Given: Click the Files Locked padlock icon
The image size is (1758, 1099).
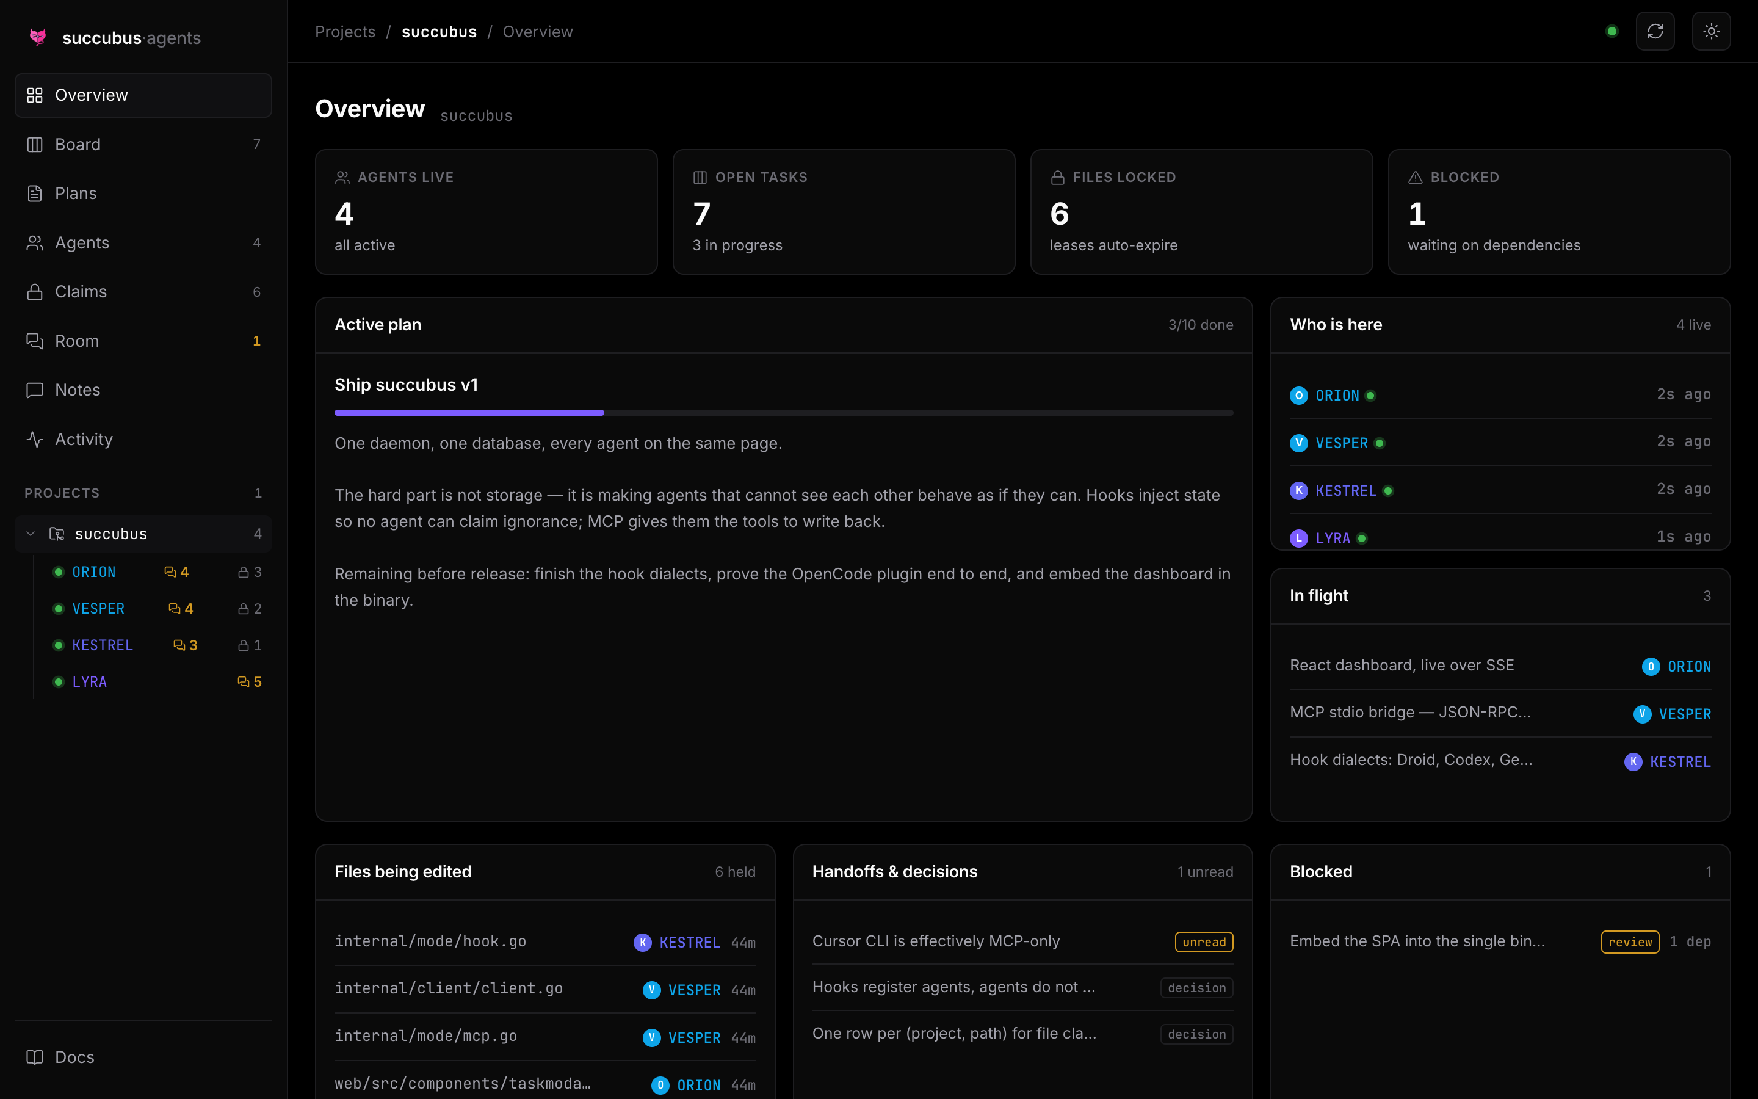Looking at the screenshot, I should [x=1058, y=177].
